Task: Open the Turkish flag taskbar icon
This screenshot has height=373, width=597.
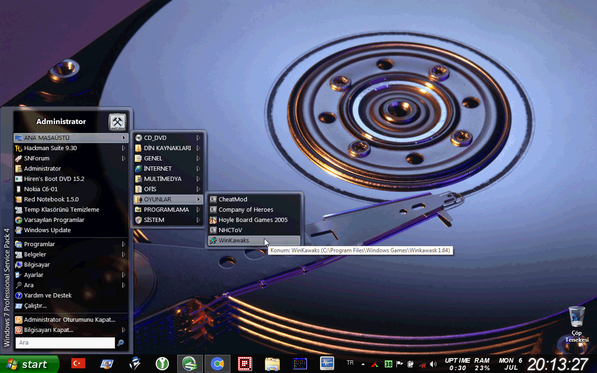Action: pos(78,364)
